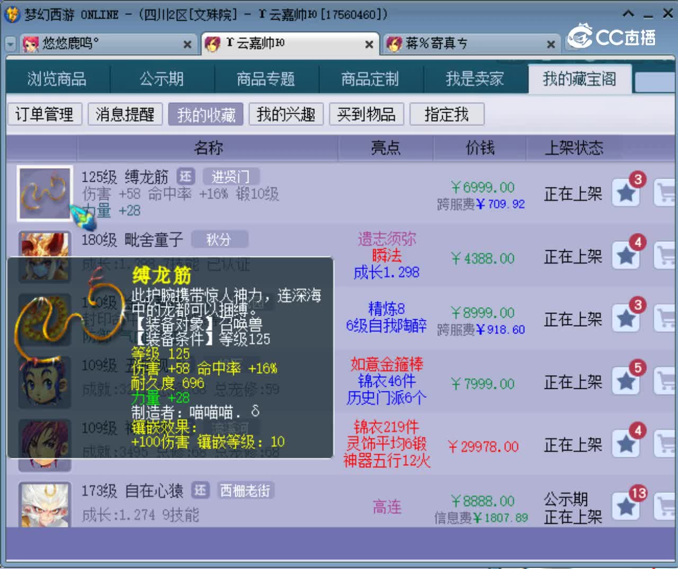Click star favorite icon on ¥7999.00 row

pyautogui.click(x=626, y=381)
